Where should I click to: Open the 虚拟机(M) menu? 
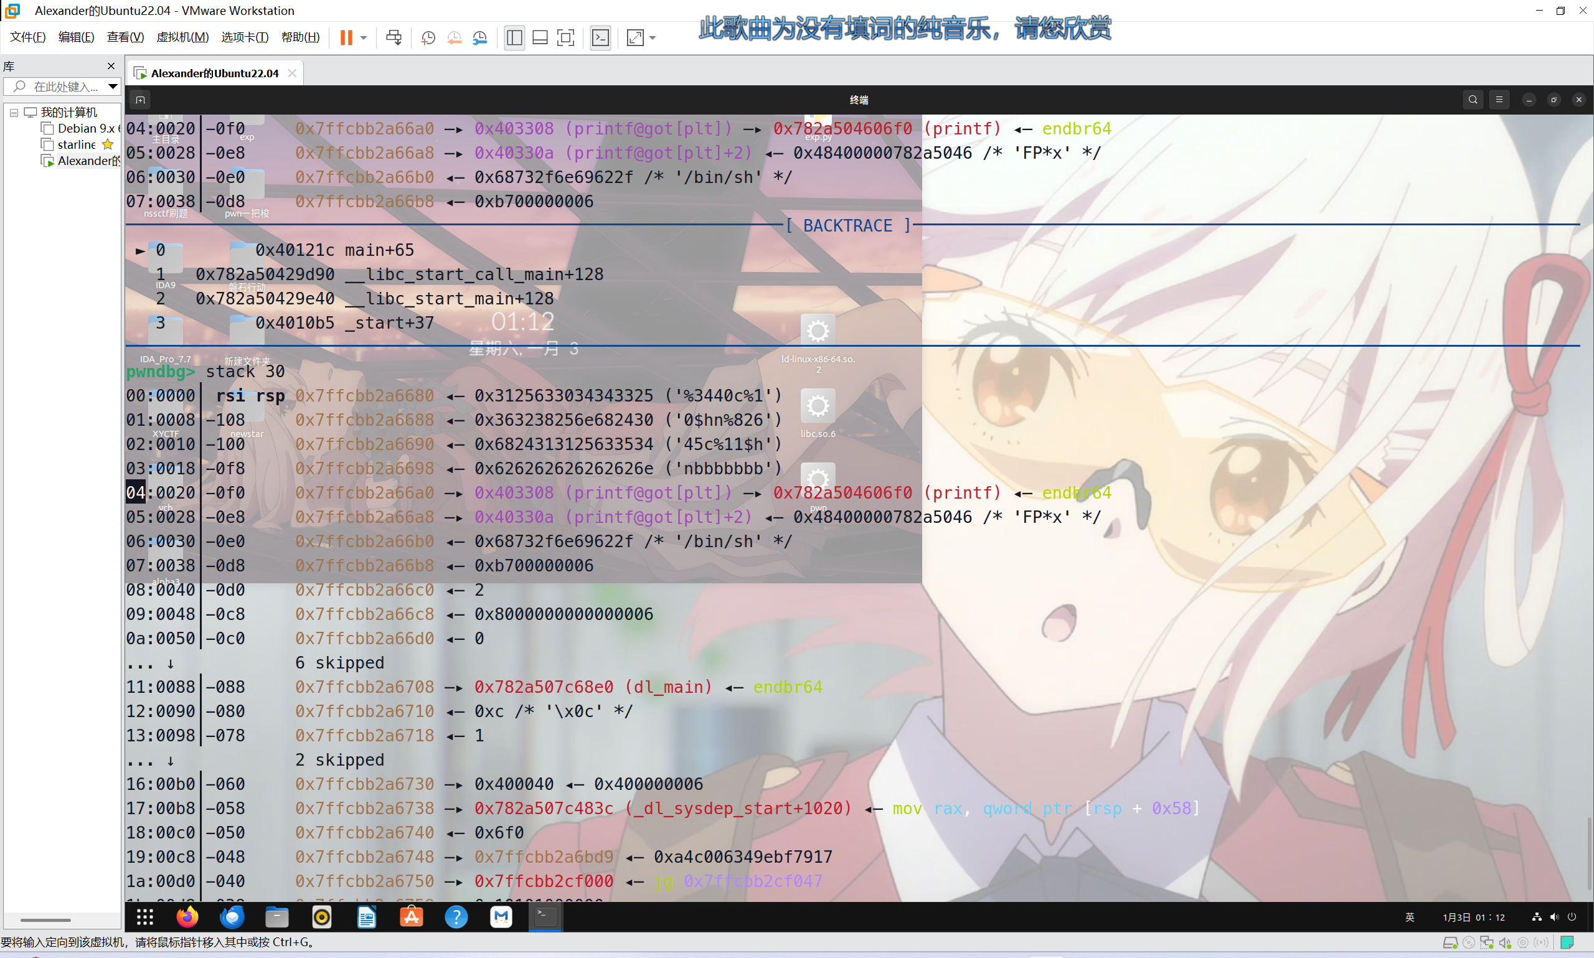click(x=182, y=37)
